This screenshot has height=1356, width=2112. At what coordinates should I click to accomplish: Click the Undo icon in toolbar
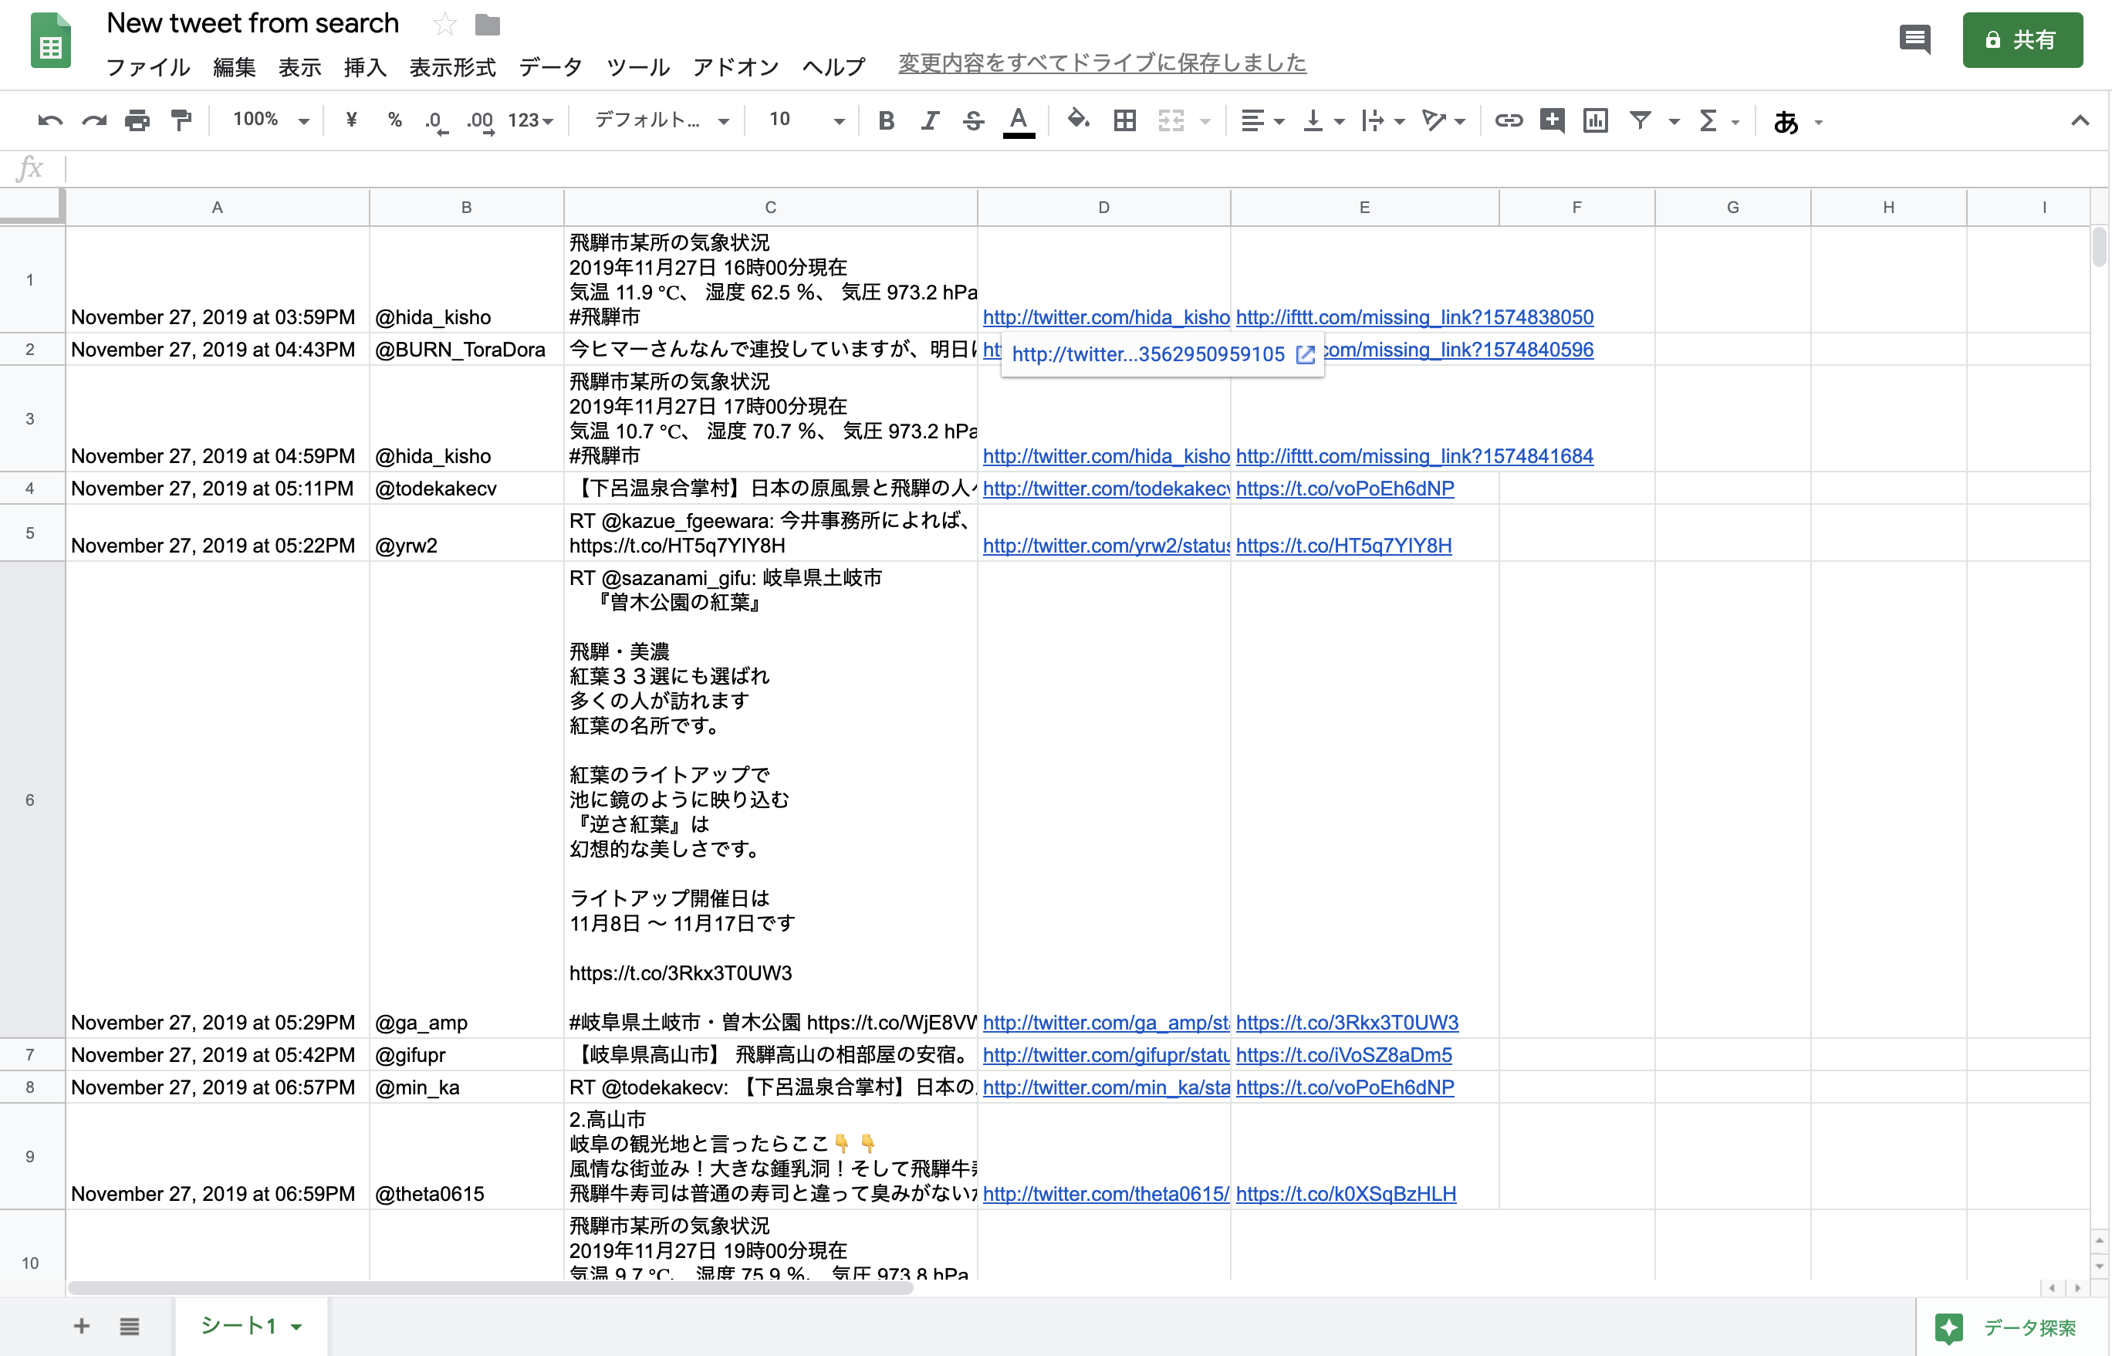pos(50,120)
